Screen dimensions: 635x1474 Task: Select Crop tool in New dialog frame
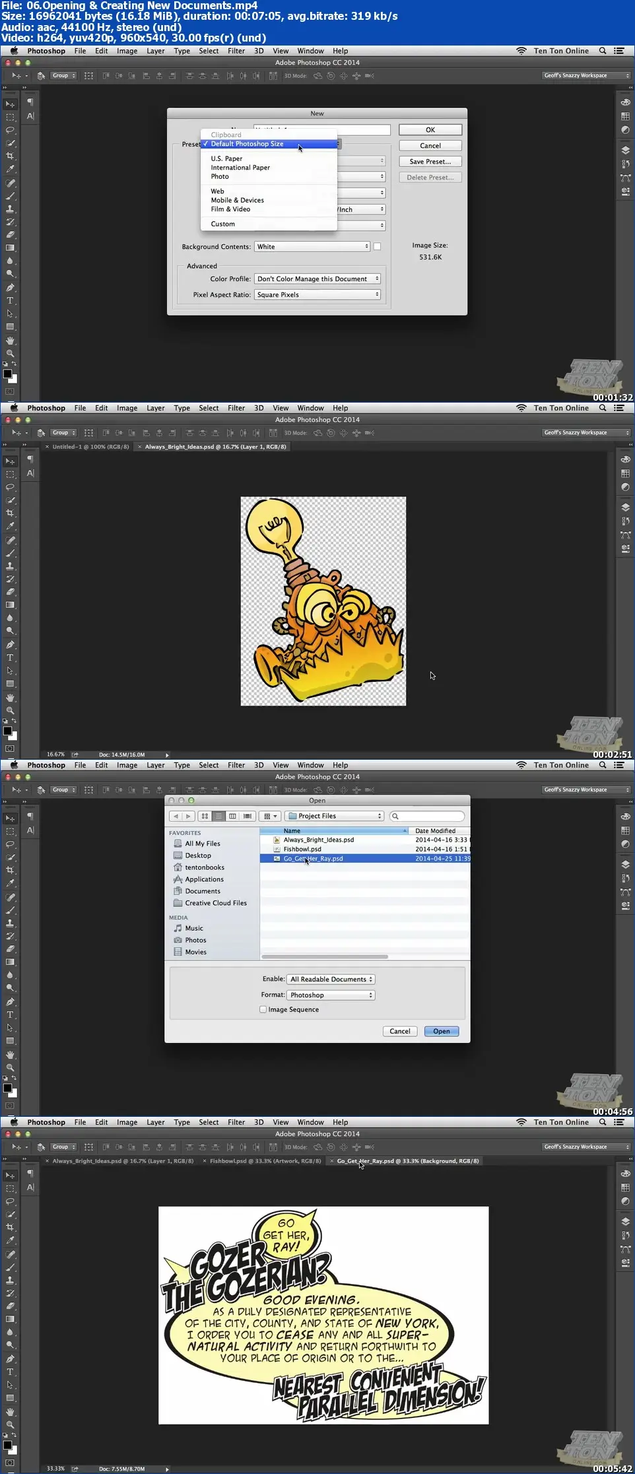10,156
